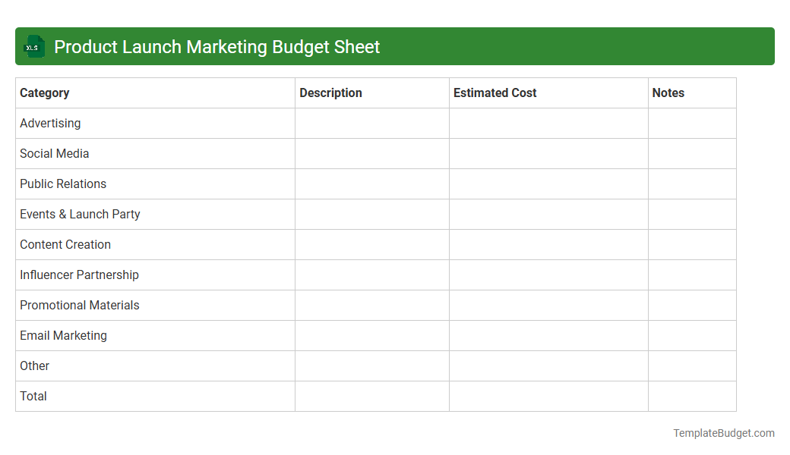Click the Notes field for Total row
The image size is (790, 455).
[691, 396]
